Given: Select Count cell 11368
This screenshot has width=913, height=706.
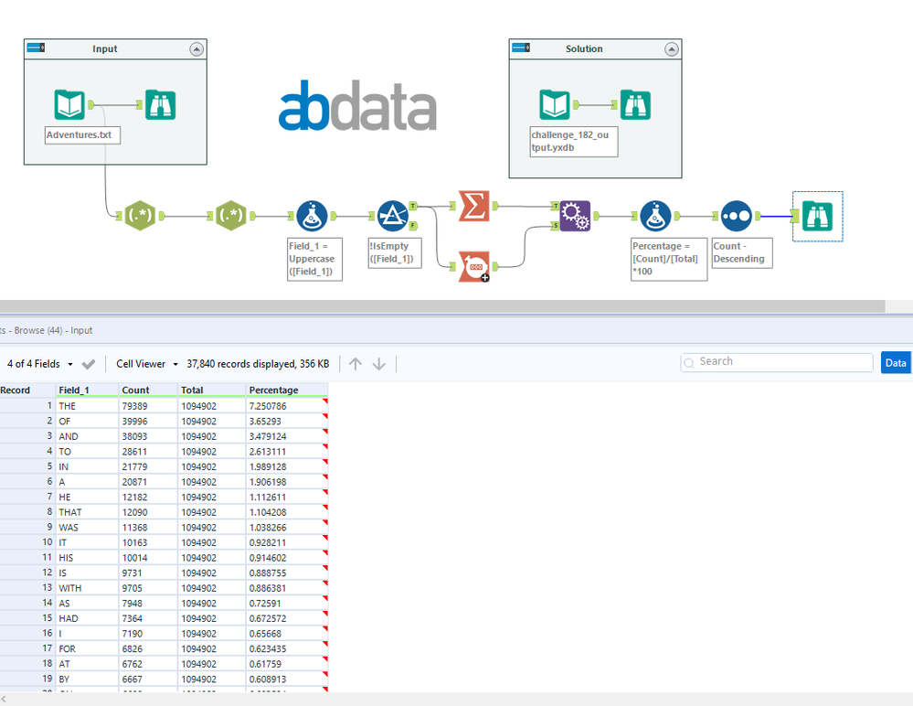Looking at the screenshot, I should click(148, 527).
